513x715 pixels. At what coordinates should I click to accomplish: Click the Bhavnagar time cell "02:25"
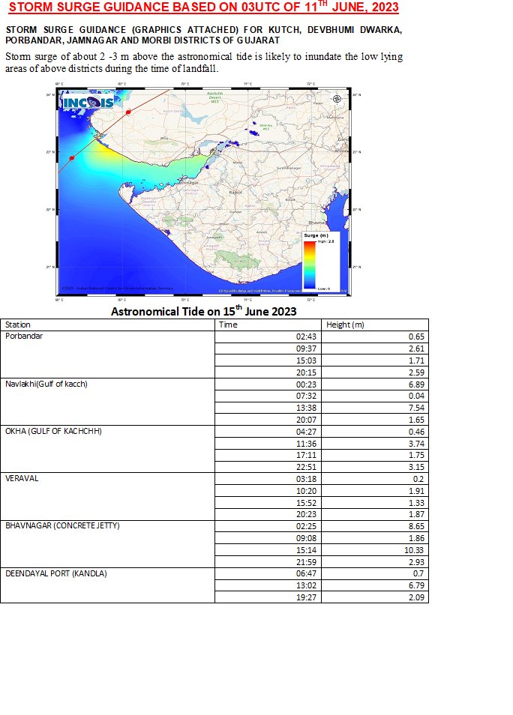pos(268,526)
